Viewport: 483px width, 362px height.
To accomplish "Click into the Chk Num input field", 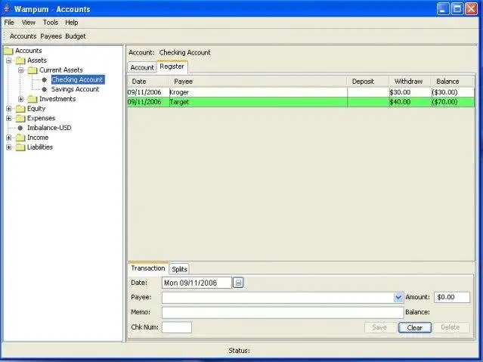I will [177, 327].
